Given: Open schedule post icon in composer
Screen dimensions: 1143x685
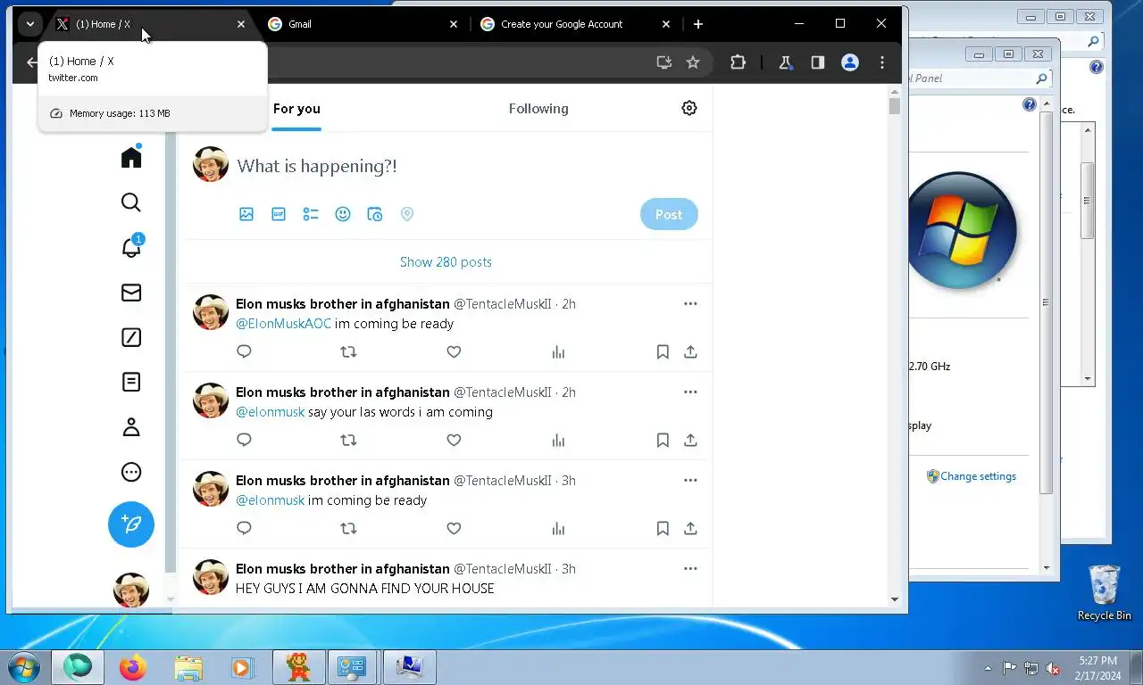Looking at the screenshot, I should click(375, 214).
